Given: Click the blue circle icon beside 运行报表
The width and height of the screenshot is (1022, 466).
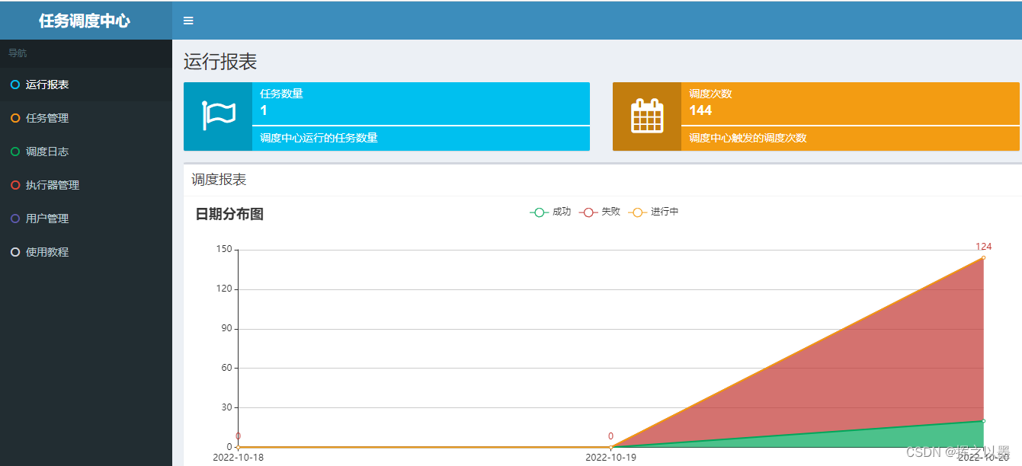Looking at the screenshot, I should [x=15, y=85].
